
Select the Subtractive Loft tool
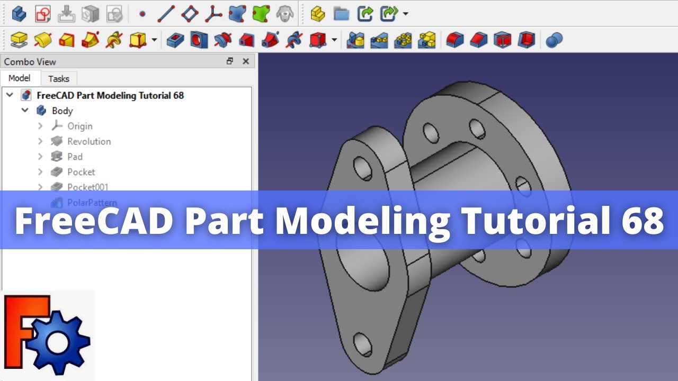(x=247, y=40)
